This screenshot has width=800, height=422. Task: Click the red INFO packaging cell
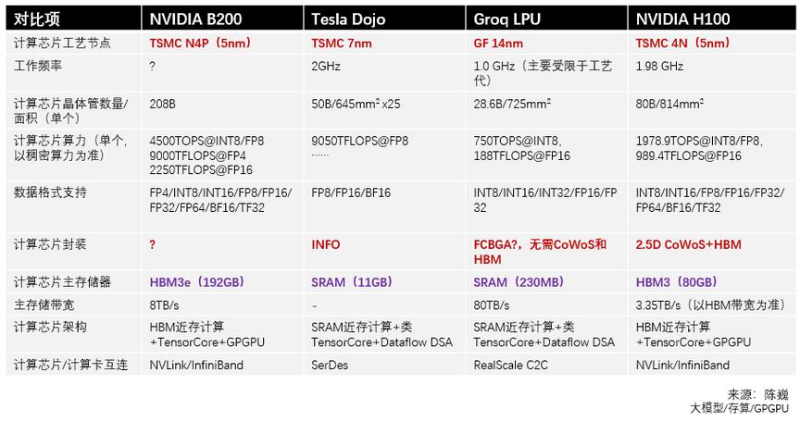pyautogui.click(x=326, y=245)
